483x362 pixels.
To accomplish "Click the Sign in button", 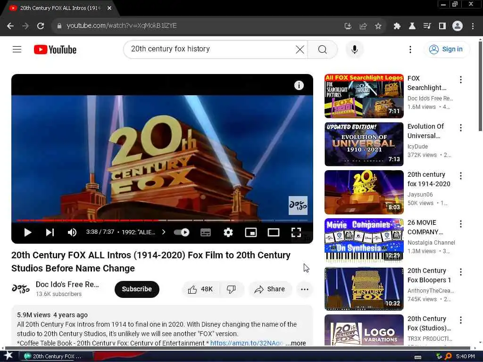I will click(x=446, y=49).
